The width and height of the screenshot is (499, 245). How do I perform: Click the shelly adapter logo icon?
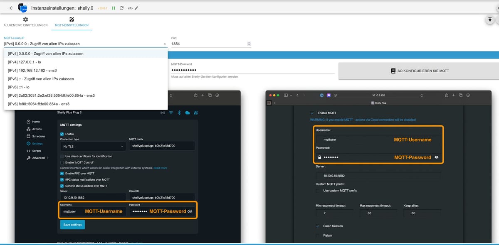[x=22, y=8]
